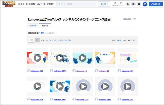This screenshot has width=165, height=105.
Task: Open nickname_1078 link under red thumbnail
Action: [37, 71]
